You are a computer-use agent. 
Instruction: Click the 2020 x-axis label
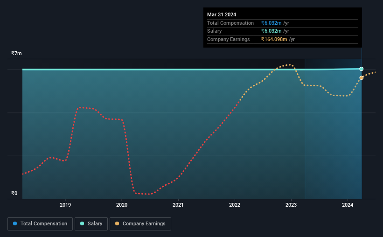click(122, 205)
